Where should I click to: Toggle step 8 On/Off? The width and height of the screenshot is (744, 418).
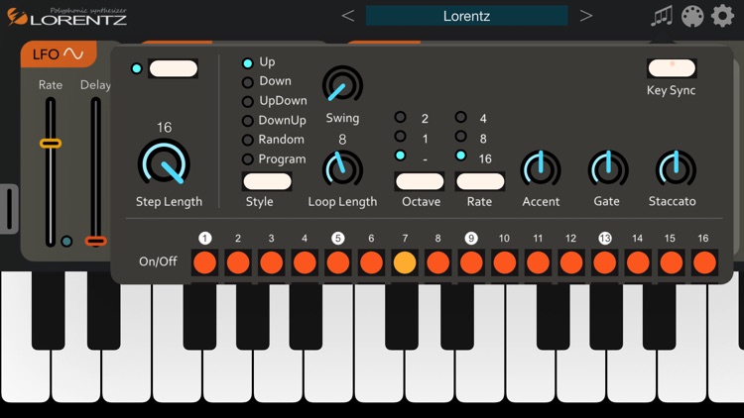click(437, 262)
